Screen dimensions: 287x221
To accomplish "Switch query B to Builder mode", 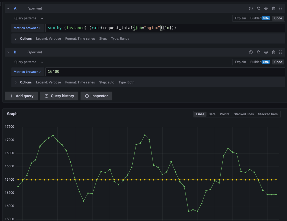I will coord(260,62).
